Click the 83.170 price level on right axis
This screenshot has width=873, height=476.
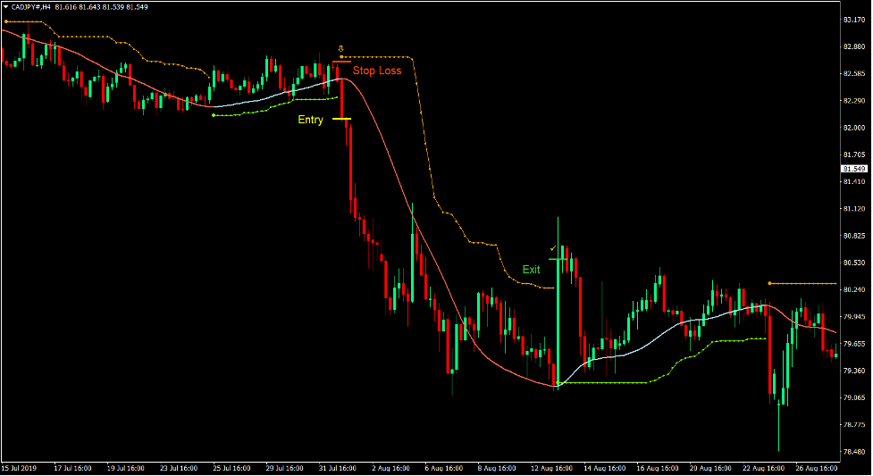[852, 19]
